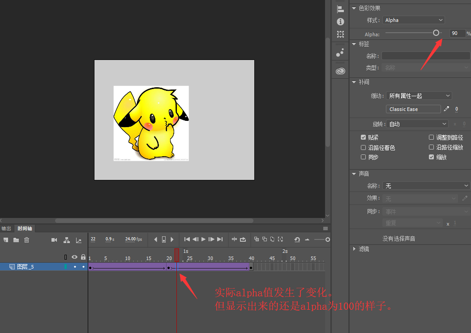Open timeline panel options menu

click(x=325, y=229)
